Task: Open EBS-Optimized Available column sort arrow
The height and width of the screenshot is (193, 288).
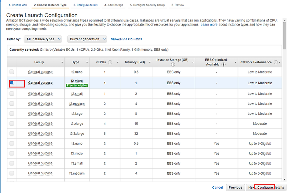Action: pyautogui.click(x=236, y=63)
